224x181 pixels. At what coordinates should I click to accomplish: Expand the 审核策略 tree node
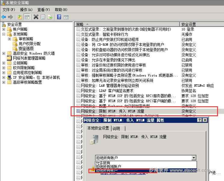pyautogui.click(x=9, y=39)
